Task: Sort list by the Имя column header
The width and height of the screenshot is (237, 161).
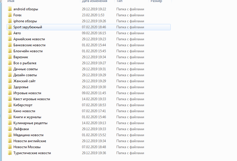Action: (11, 1)
